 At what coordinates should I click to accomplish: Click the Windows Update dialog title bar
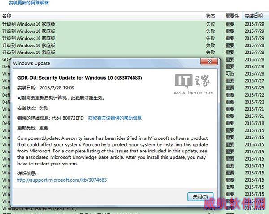(x=106, y=63)
